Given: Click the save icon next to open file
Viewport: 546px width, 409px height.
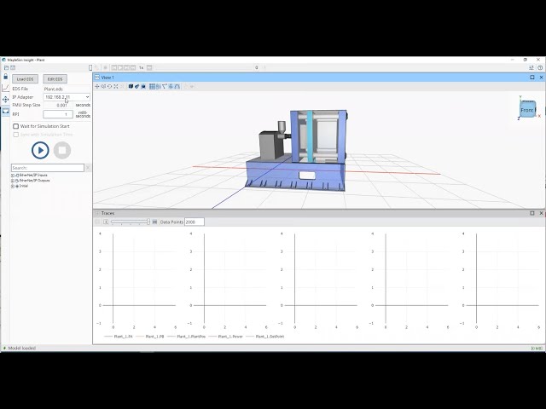Looking at the screenshot, I should point(13,67).
